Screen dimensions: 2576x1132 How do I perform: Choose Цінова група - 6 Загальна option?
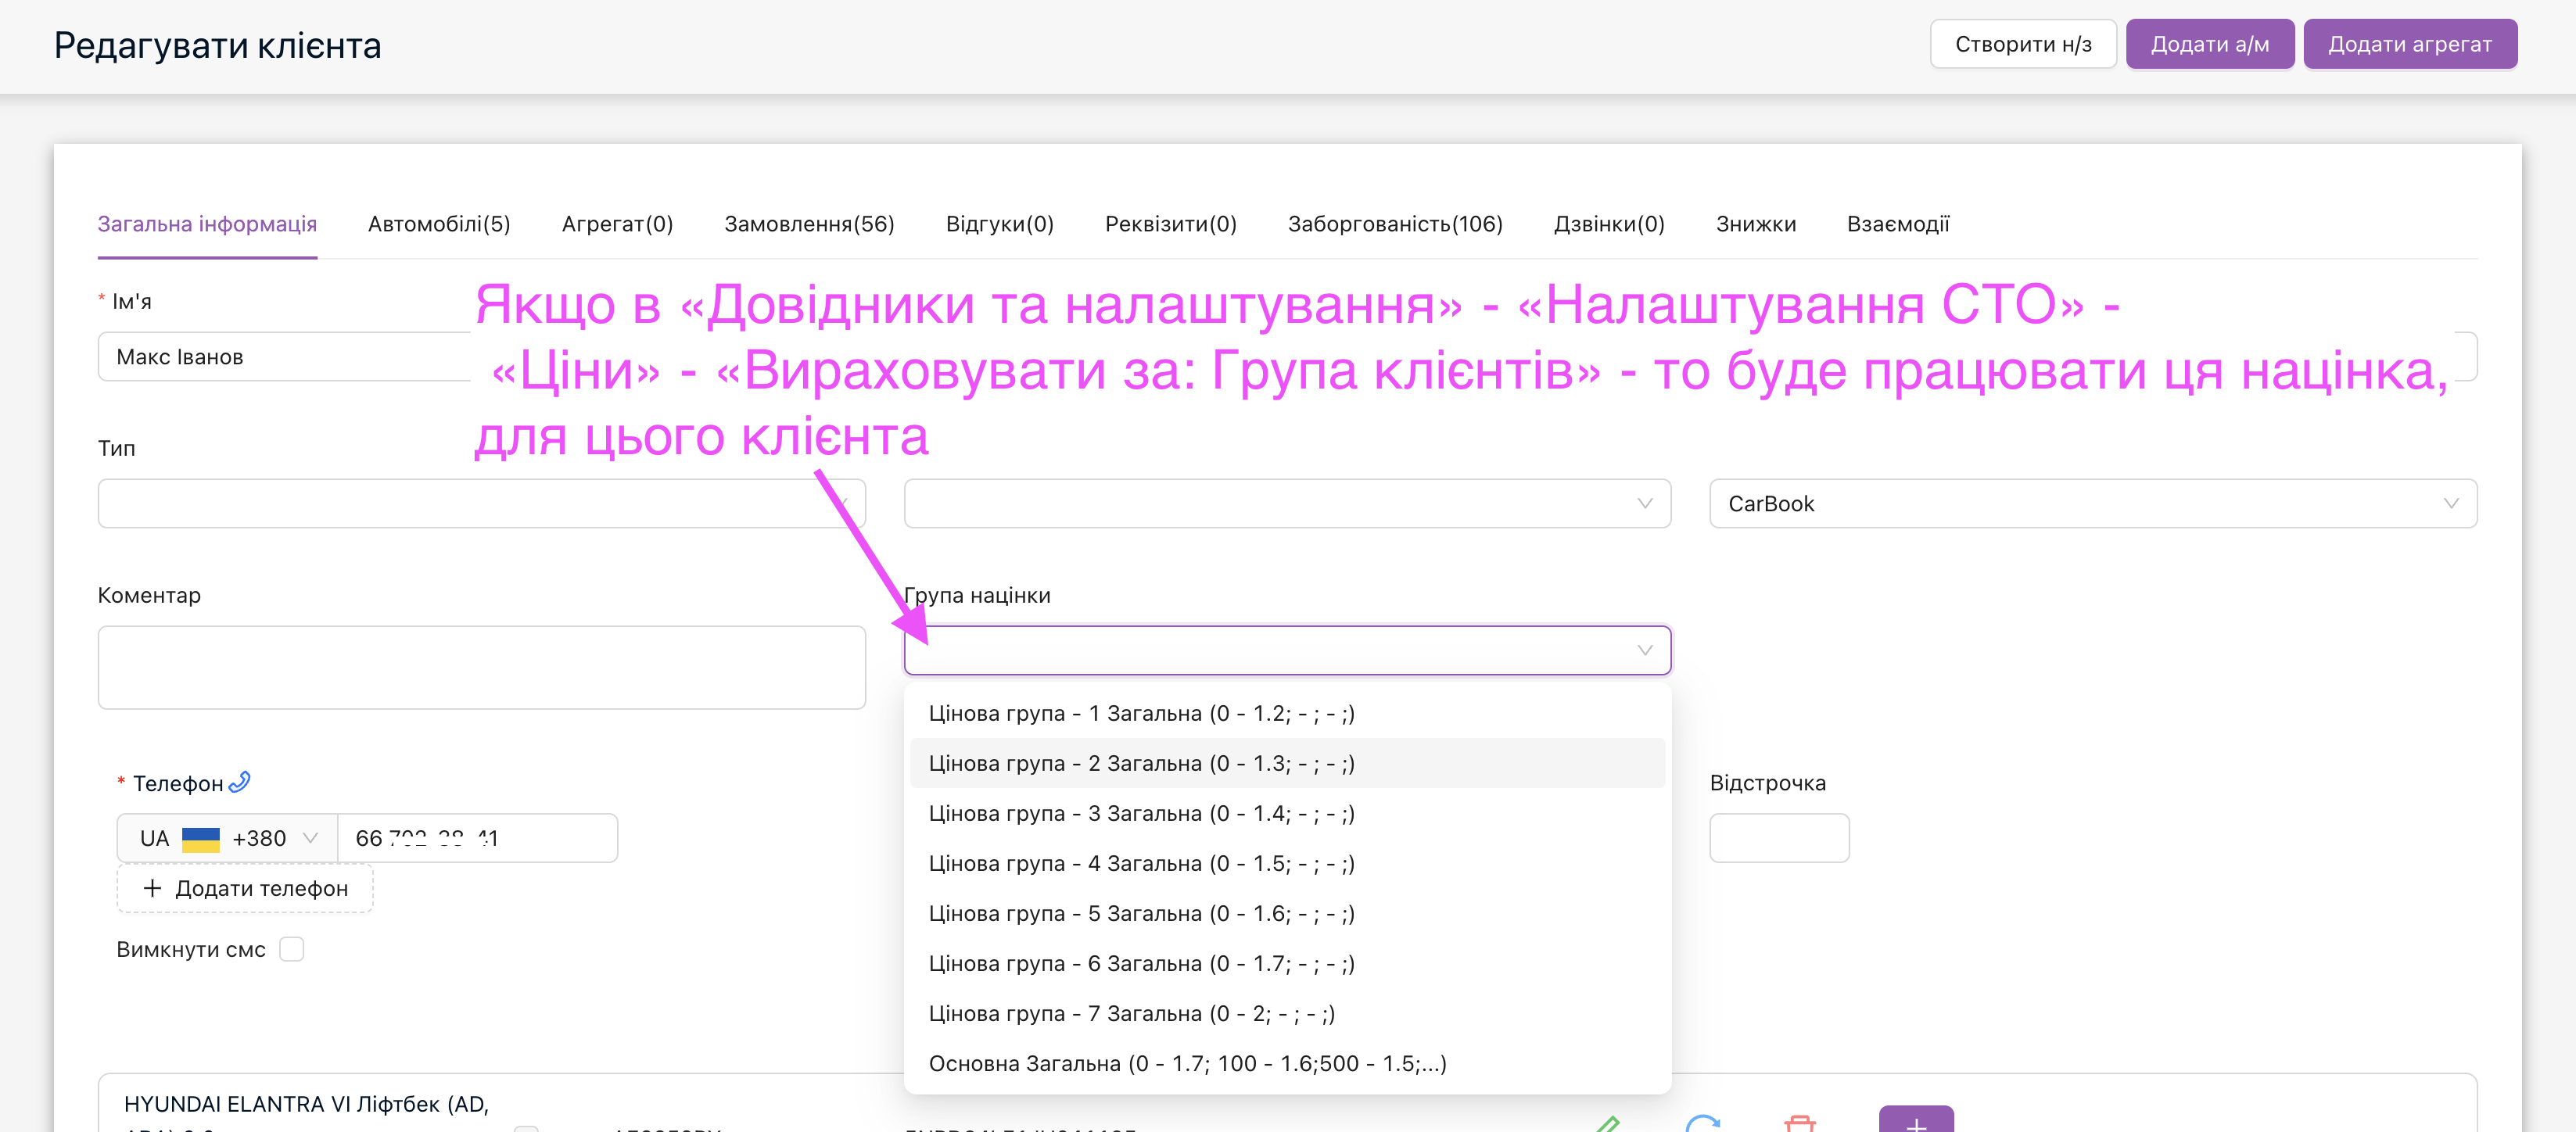[x=1287, y=963]
